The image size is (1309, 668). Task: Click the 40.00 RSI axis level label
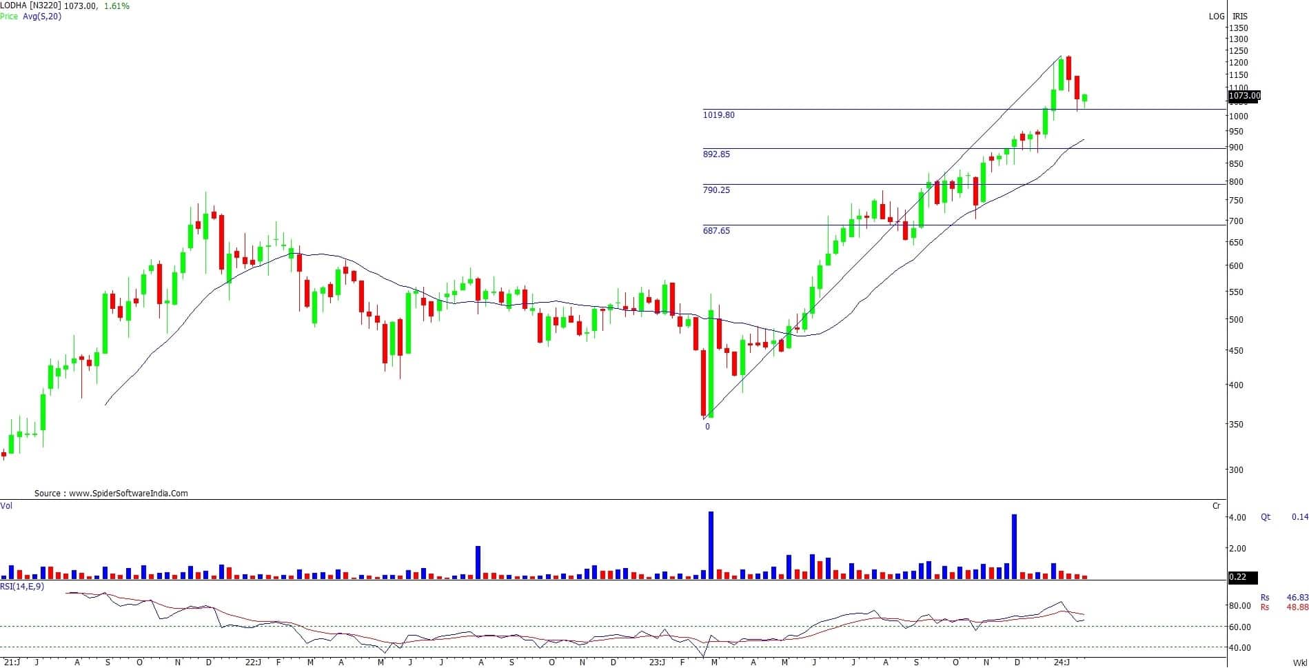click(1239, 648)
